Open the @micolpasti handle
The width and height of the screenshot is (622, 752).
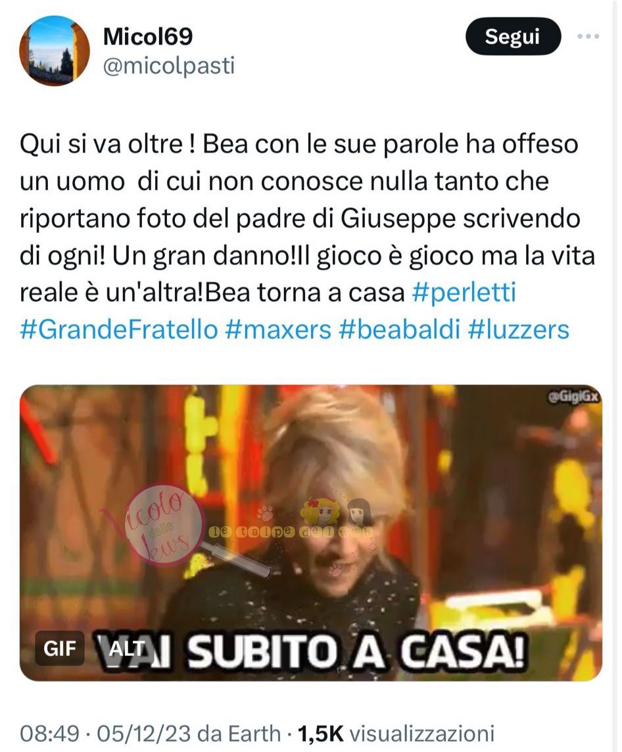coord(169,66)
